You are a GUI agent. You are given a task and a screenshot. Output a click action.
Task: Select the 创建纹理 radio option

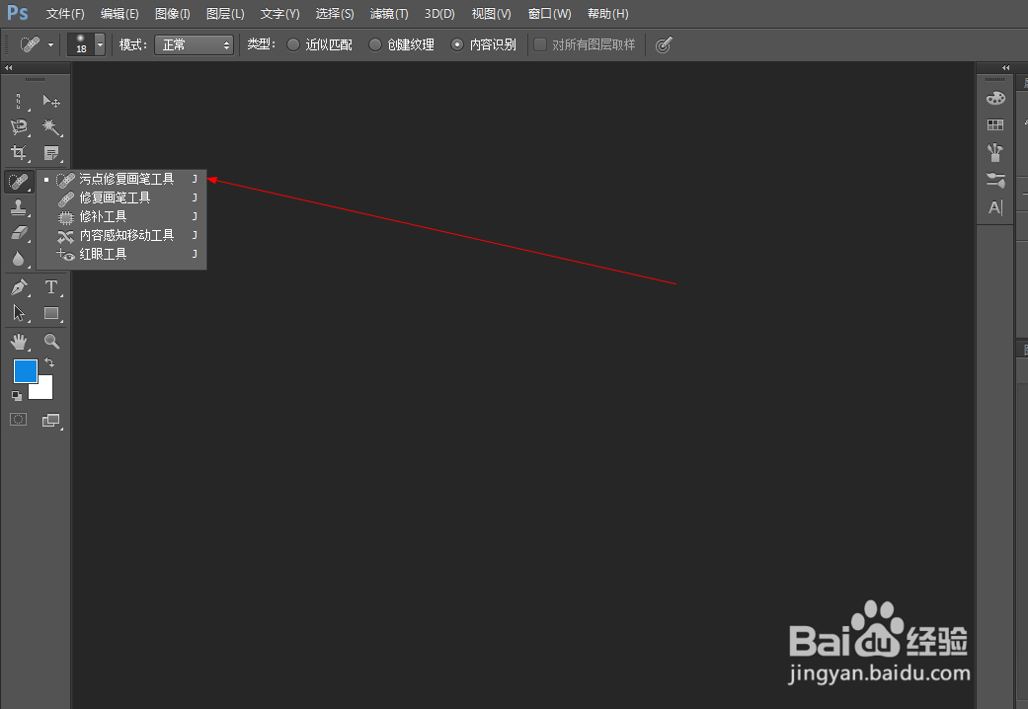[401, 44]
